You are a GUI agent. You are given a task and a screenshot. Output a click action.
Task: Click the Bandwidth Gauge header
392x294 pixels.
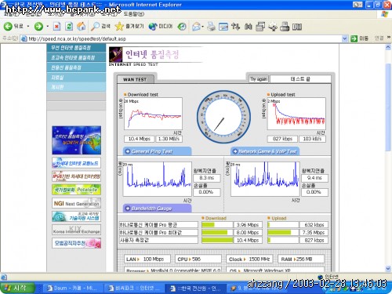tap(157, 209)
